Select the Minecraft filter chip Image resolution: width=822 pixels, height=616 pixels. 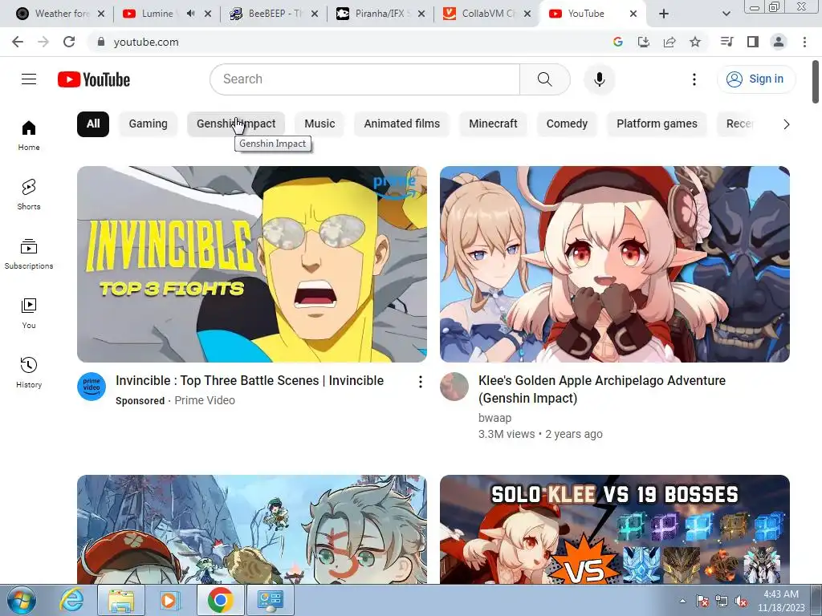494,124
